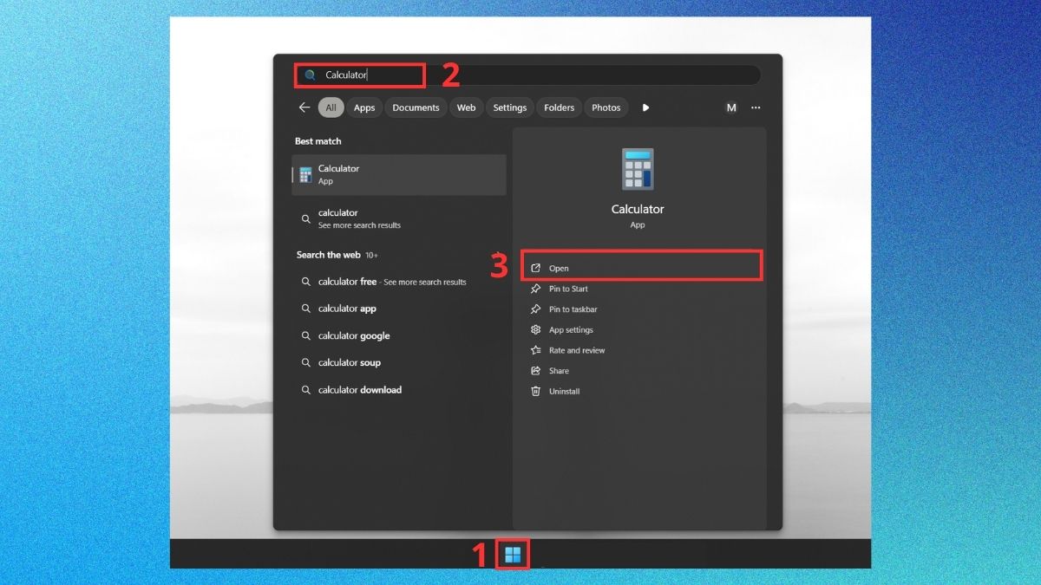Image resolution: width=1041 pixels, height=585 pixels.
Task: Click Open in the Calculator details pane
Action: coord(641,268)
